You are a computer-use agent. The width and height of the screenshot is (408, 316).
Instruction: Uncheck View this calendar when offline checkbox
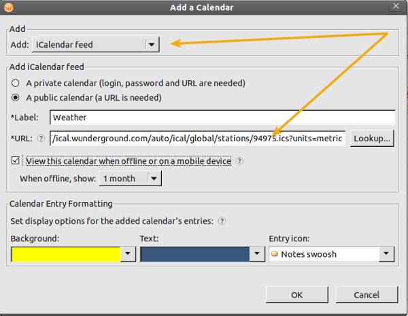(x=16, y=160)
